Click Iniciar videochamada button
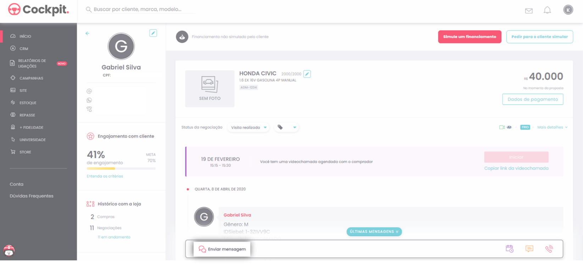 tap(516, 157)
